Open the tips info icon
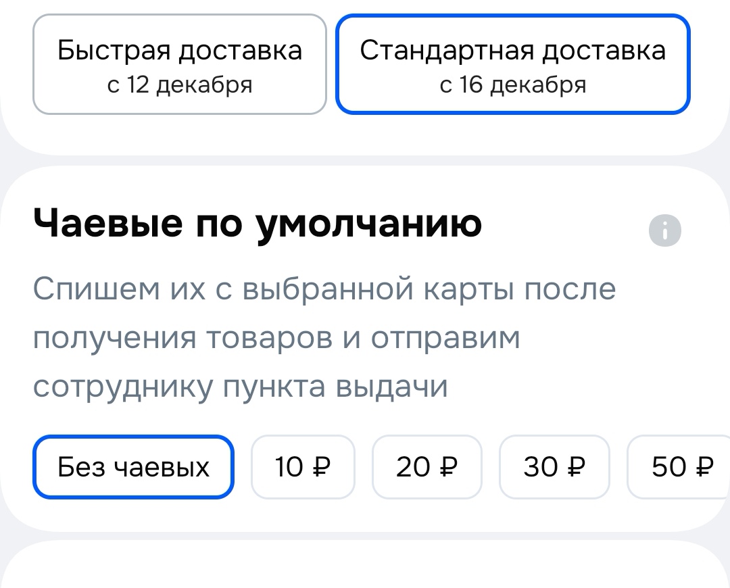730x588 pixels. tap(665, 232)
